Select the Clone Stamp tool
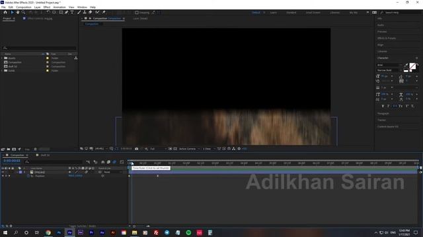Viewport: 423px width, 237px height. pyautogui.click(x=85, y=13)
